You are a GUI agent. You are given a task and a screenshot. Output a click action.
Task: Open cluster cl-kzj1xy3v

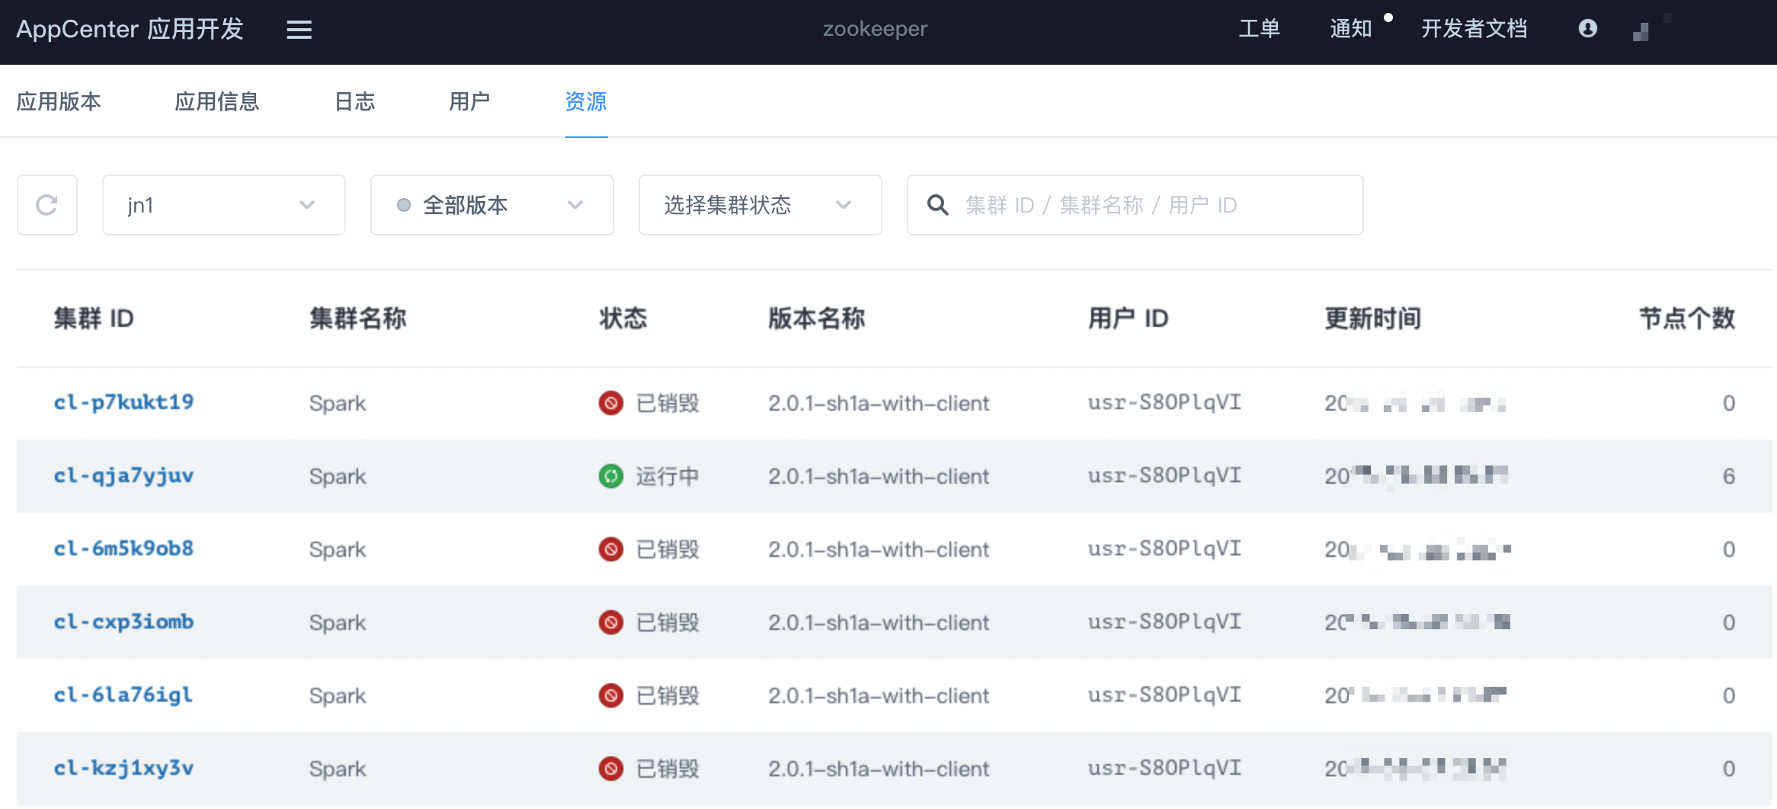coord(123,769)
